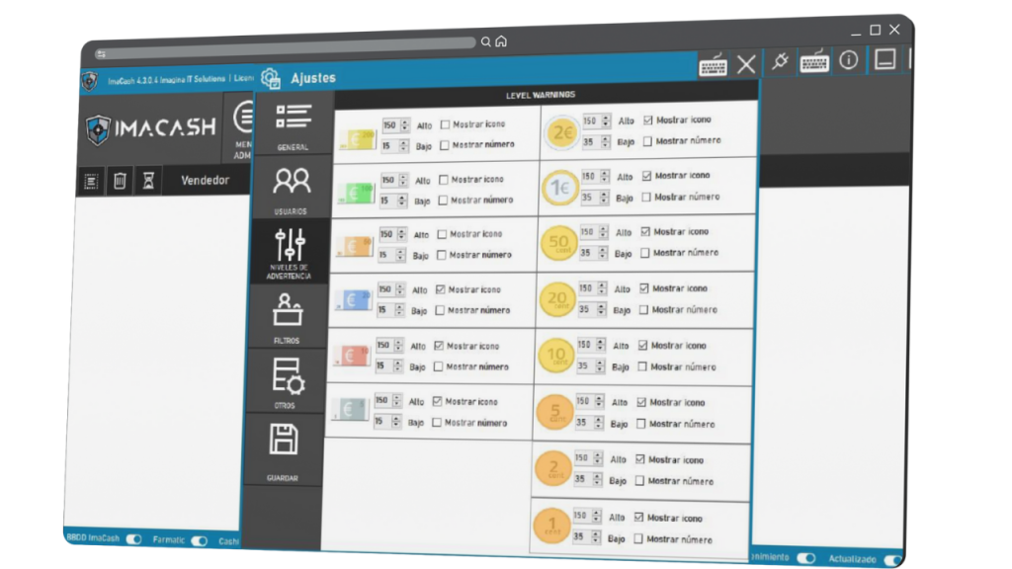
Task: Select the Usuarios section icon
Action: pos(291,186)
